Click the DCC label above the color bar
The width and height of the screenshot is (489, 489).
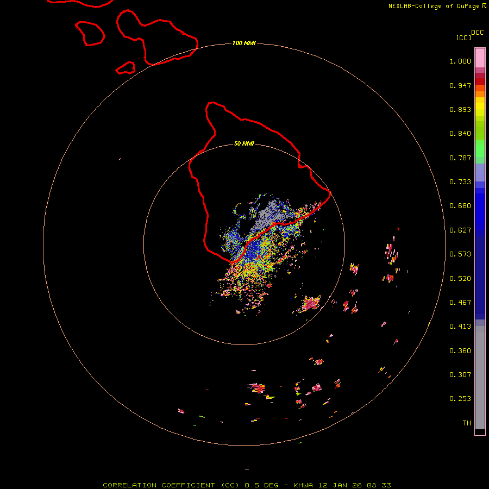[x=477, y=33]
